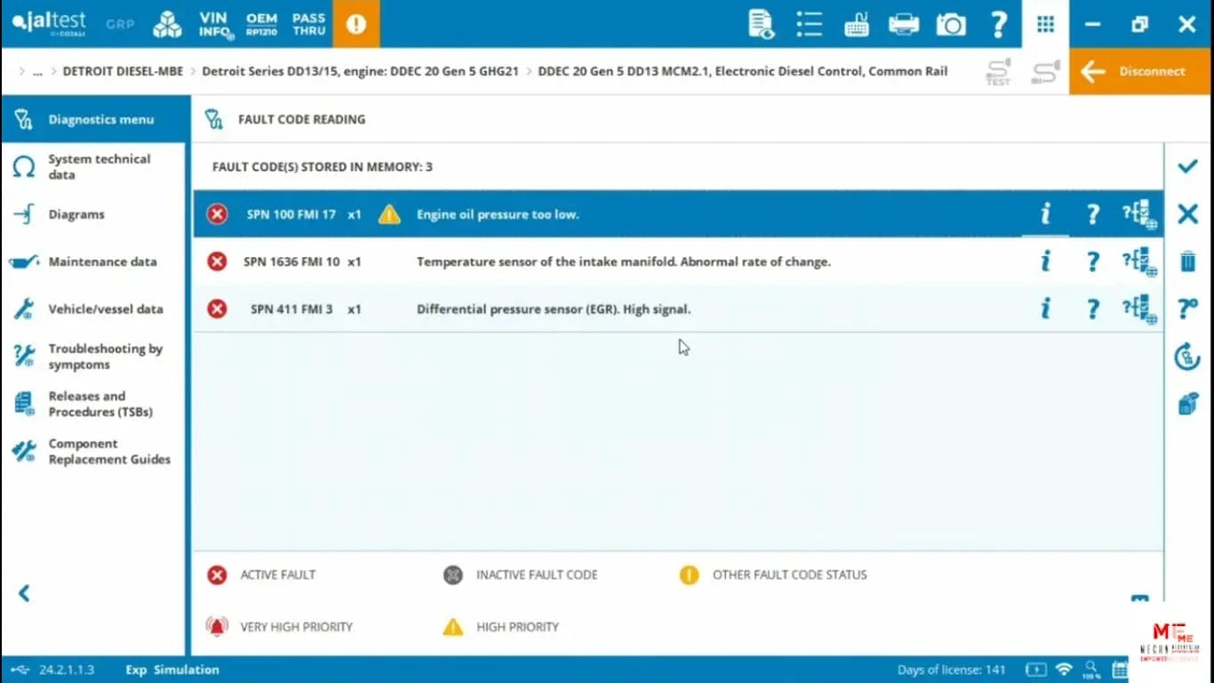Open info for Engine oil pressure fault

click(1045, 213)
